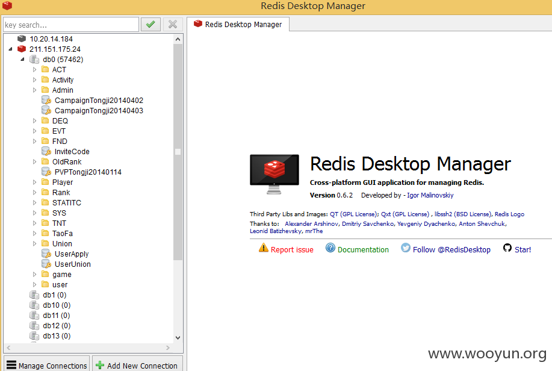Open Igor Malinovskiy developer link
The width and height of the screenshot is (552, 371).
430,195
